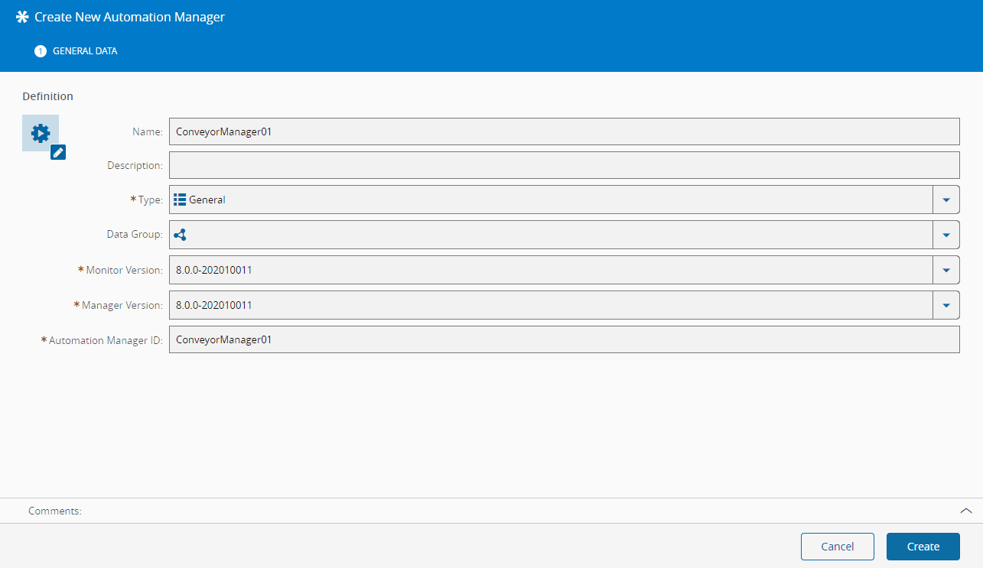The width and height of the screenshot is (983, 568).
Task: Expand the Comments section chevron
Action: (x=966, y=511)
